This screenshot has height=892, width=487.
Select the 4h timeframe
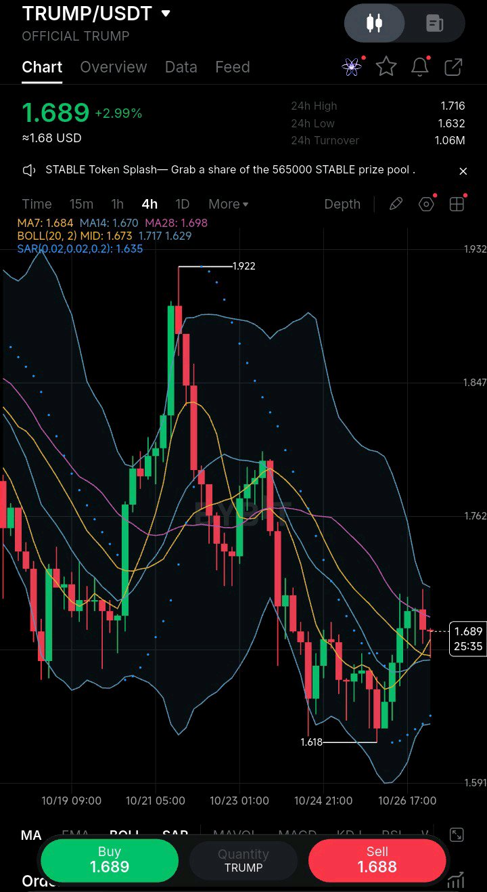[x=149, y=204]
